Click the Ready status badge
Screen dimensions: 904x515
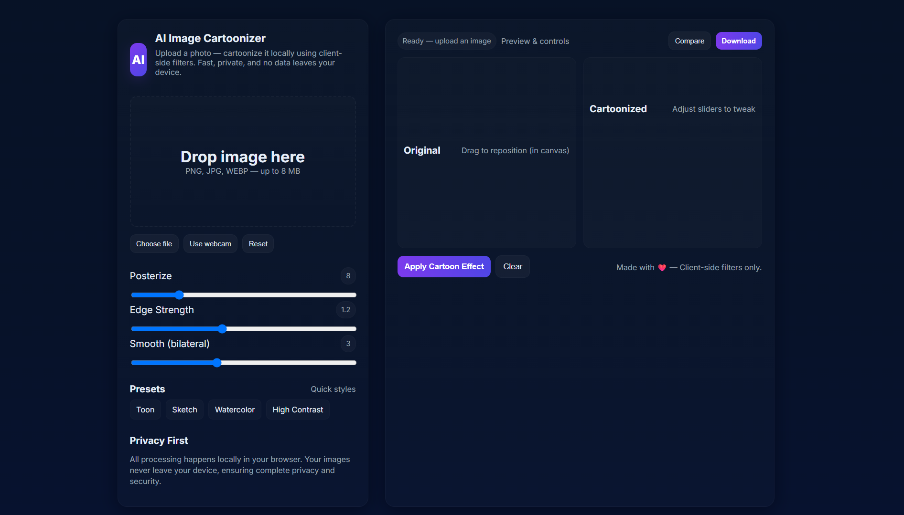pyautogui.click(x=446, y=42)
